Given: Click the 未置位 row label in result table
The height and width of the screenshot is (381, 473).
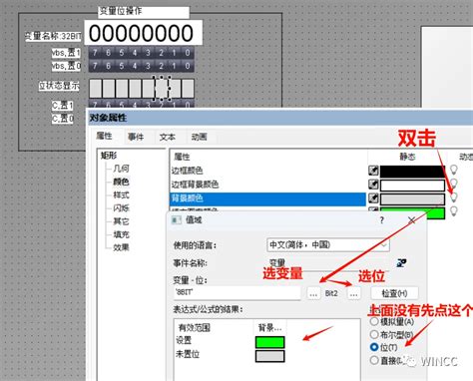Looking at the screenshot, I should (188, 354).
